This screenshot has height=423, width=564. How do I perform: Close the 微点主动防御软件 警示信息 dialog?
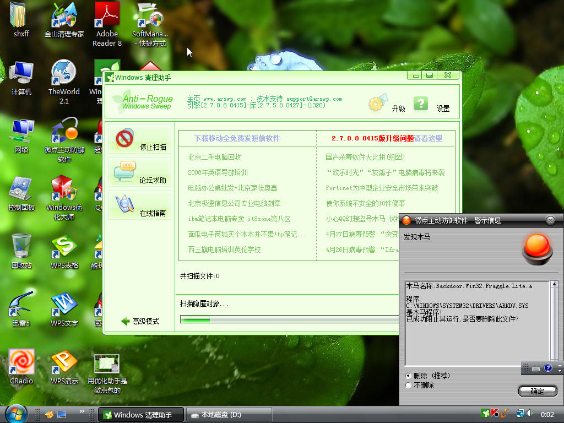tap(550, 220)
